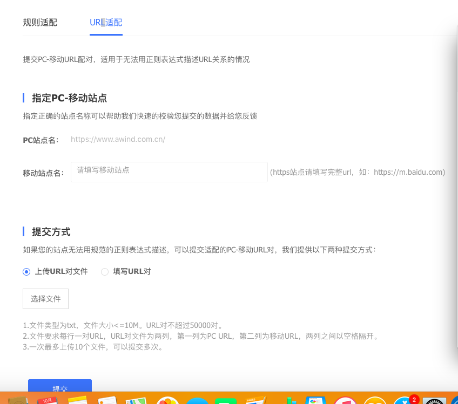The height and width of the screenshot is (404, 458).
Task: Click the blue 提交 button
Action: (x=60, y=387)
